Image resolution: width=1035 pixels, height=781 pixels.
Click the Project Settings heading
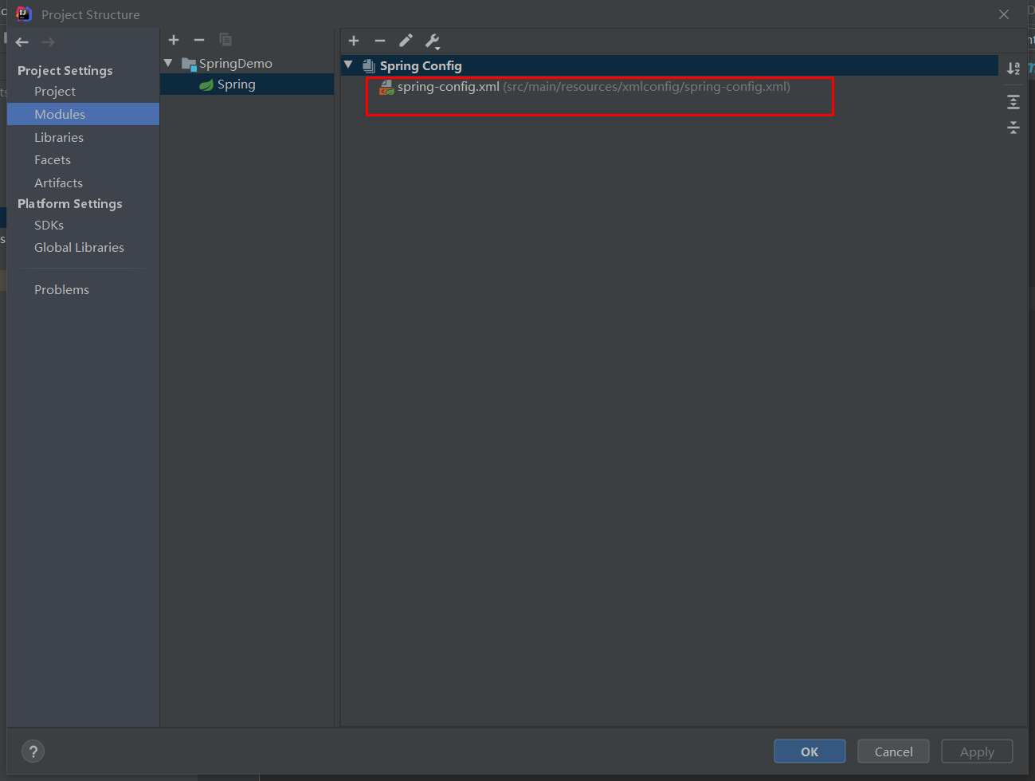click(65, 71)
